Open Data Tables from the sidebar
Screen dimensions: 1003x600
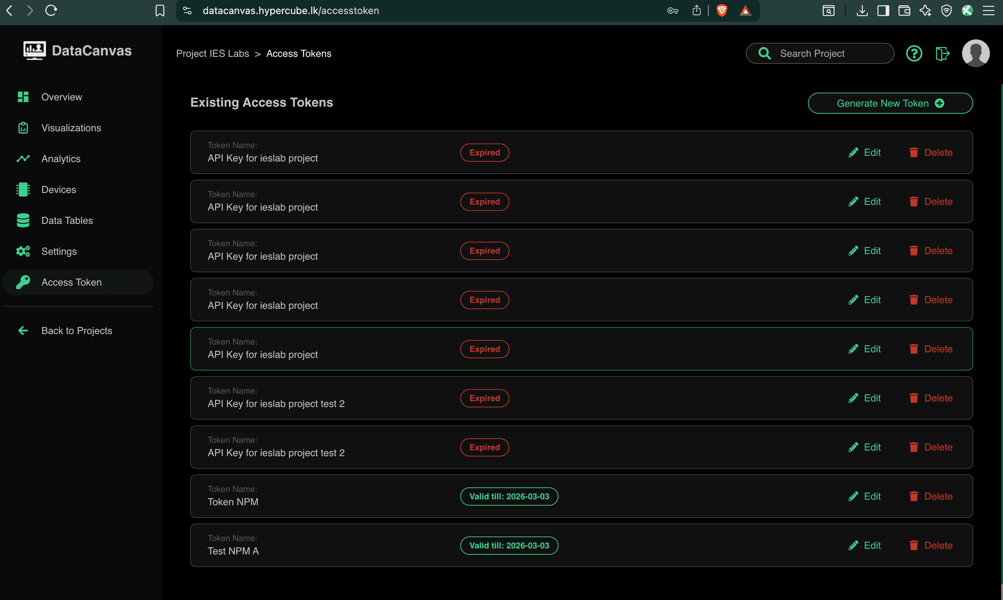pyautogui.click(x=67, y=220)
